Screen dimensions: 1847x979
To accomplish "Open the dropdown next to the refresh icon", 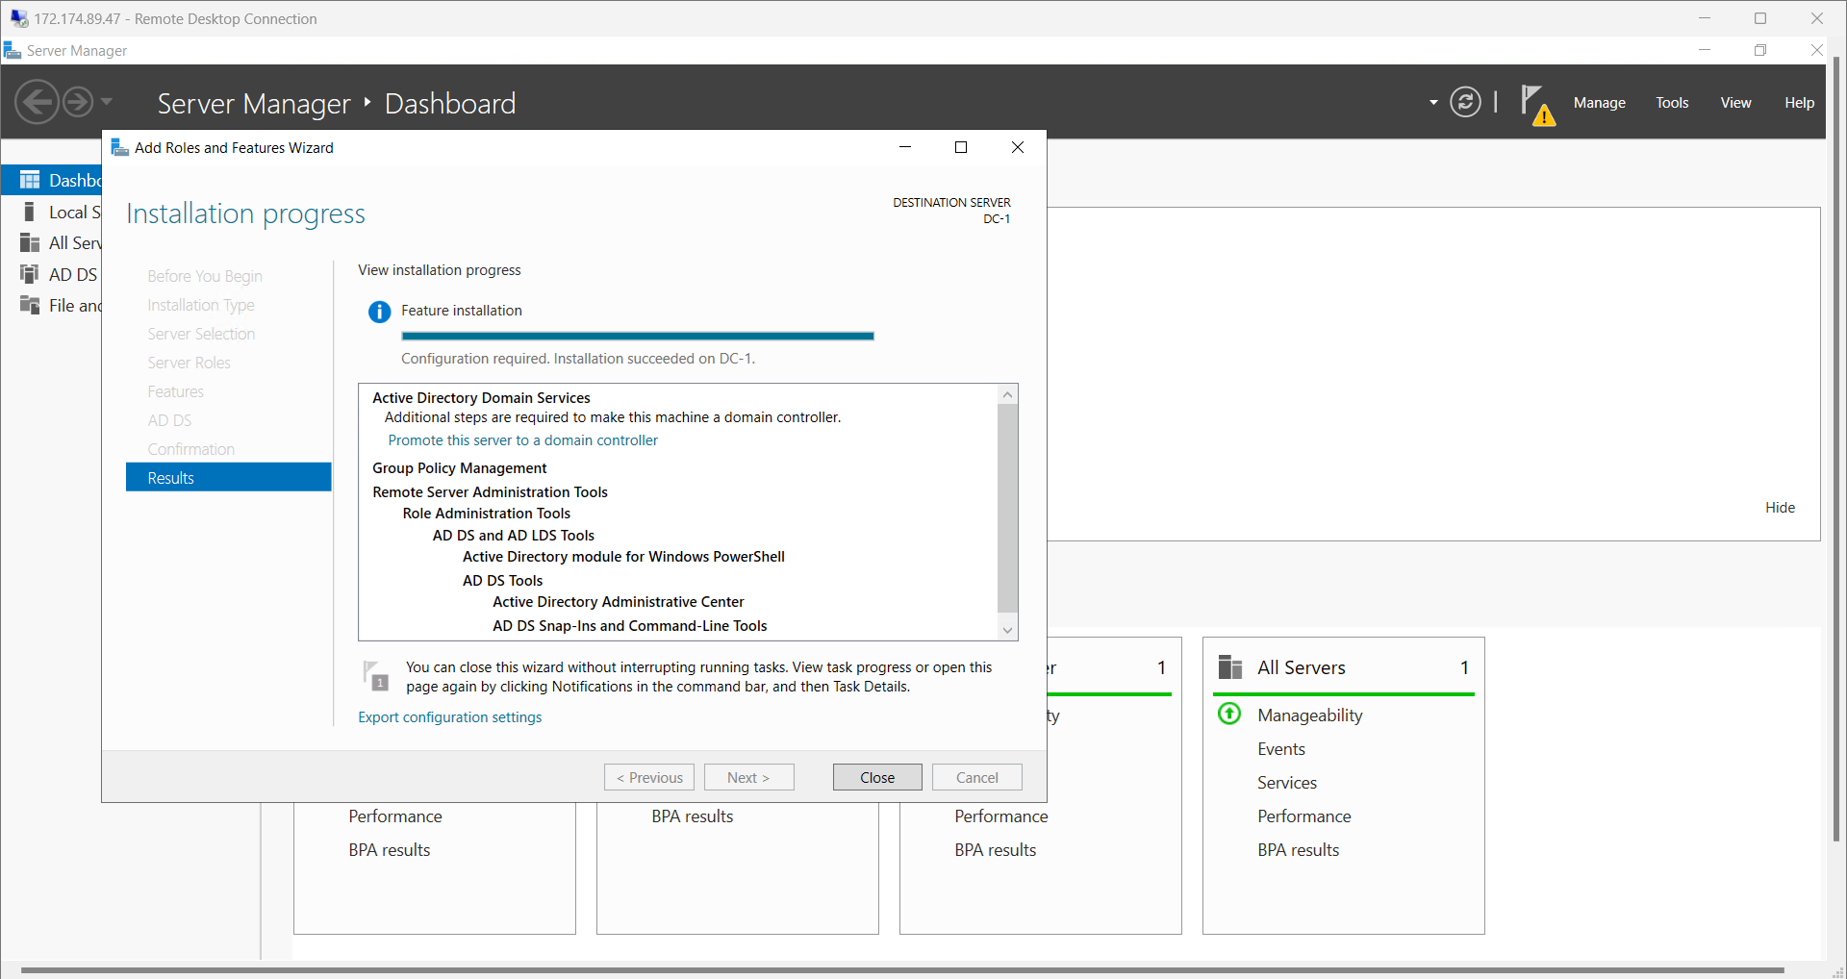I will (x=1432, y=102).
